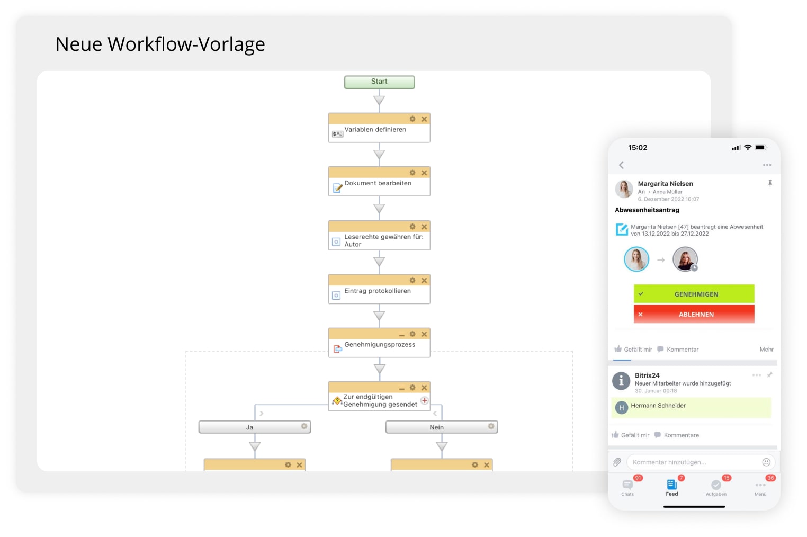Image resolution: width=807 pixels, height=537 pixels.
Task: Open options menu of Bitrix24 post
Action: 757,375
